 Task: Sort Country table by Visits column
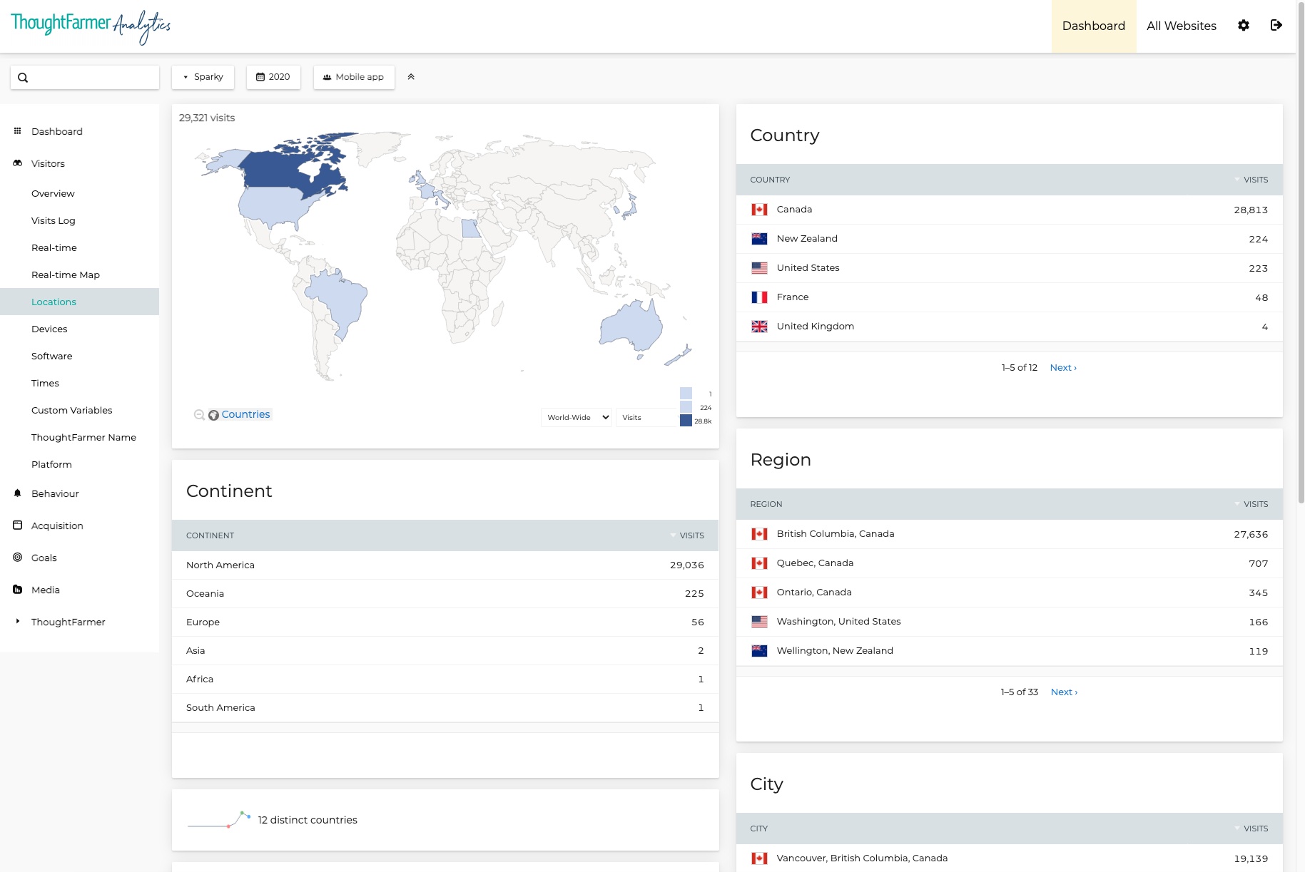tap(1255, 180)
